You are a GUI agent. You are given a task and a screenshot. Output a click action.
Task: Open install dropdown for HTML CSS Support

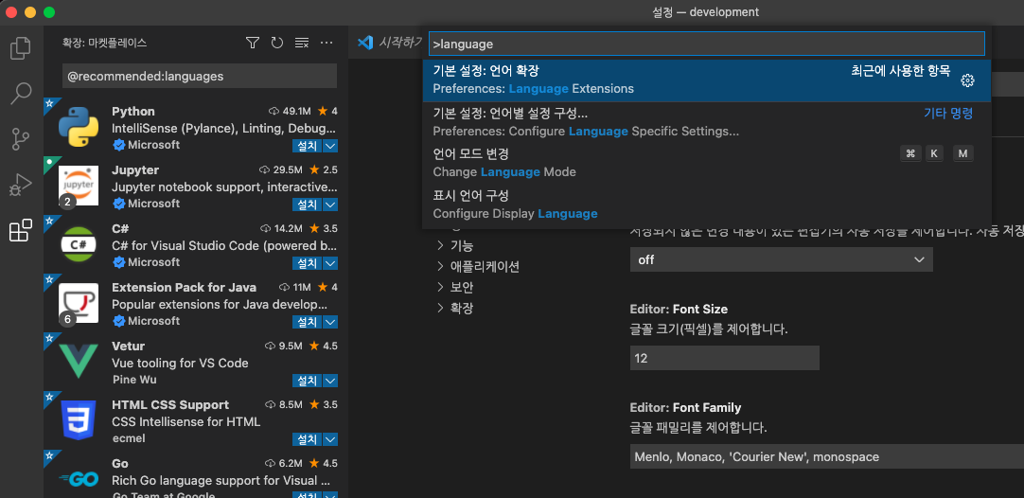[329, 439]
